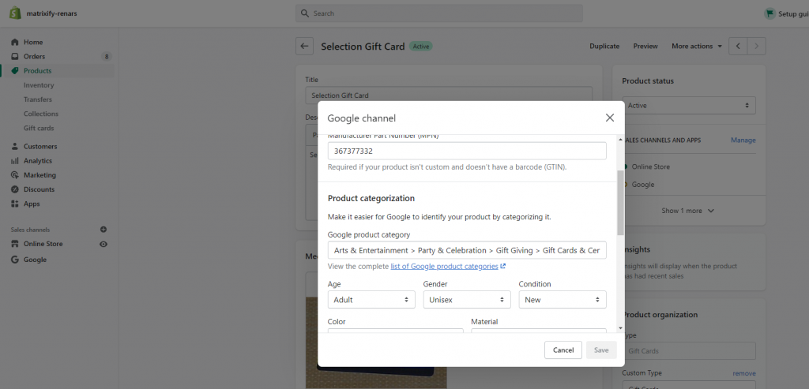This screenshot has width=809, height=389.
Task: Click the back arrow beside product title
Action: point(304,47)
